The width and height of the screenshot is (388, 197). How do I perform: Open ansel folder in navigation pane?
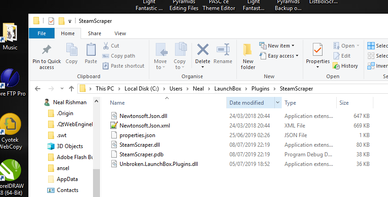(63, 168)
